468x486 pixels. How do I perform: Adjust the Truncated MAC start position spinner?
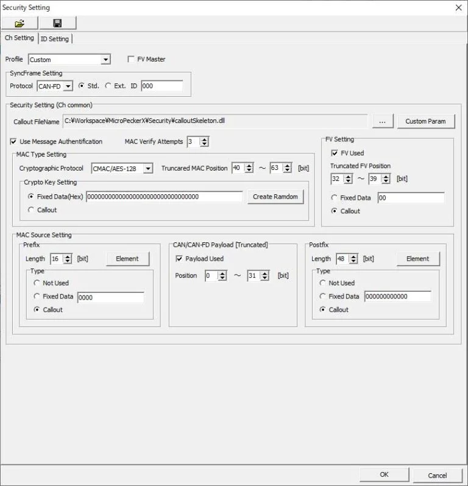pos(249,168)
